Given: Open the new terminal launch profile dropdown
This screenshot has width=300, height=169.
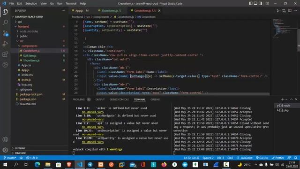Looking at the screenshot, I should coord(286,100).
